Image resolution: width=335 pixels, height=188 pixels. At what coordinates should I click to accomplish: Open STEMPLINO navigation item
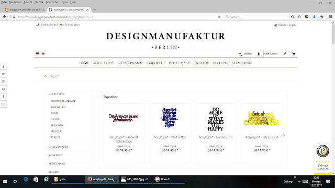point(242,63)
